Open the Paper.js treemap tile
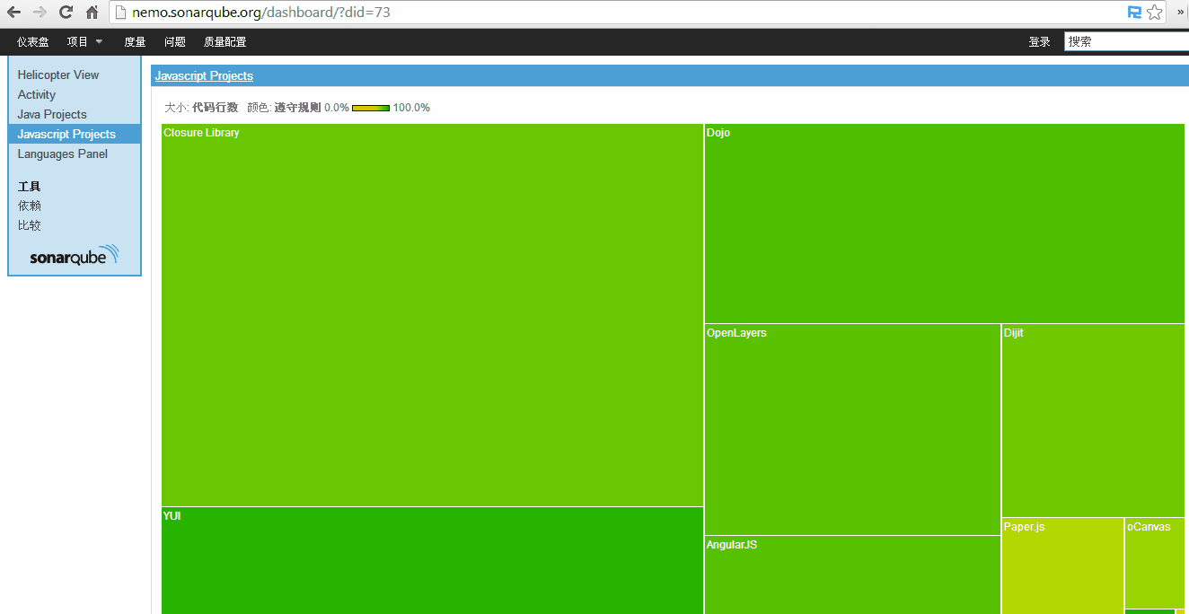The height and width of the screenshot is (614, 1189). 1062,566
